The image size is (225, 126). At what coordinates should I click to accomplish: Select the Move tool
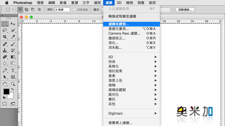[13, 24]
